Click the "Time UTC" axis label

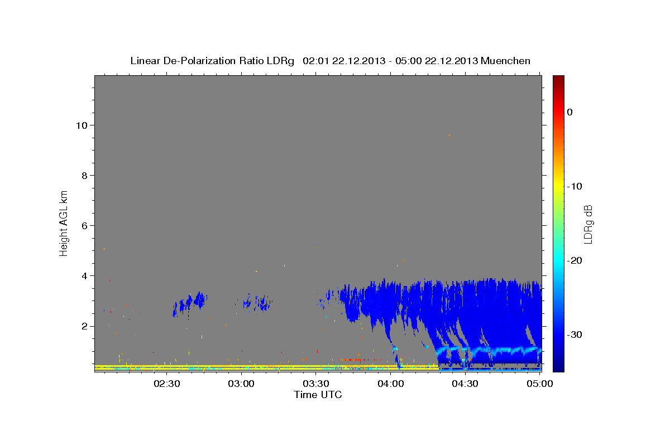pos(318,394)
